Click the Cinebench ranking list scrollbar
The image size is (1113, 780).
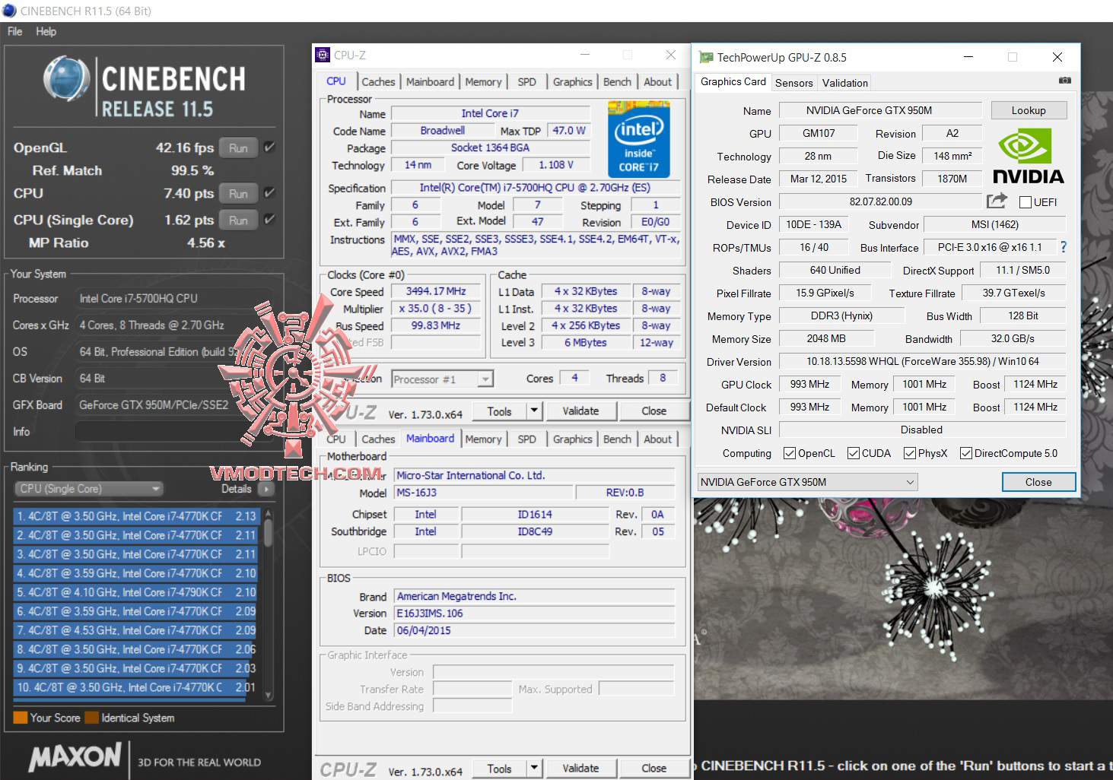coord(268,604)
